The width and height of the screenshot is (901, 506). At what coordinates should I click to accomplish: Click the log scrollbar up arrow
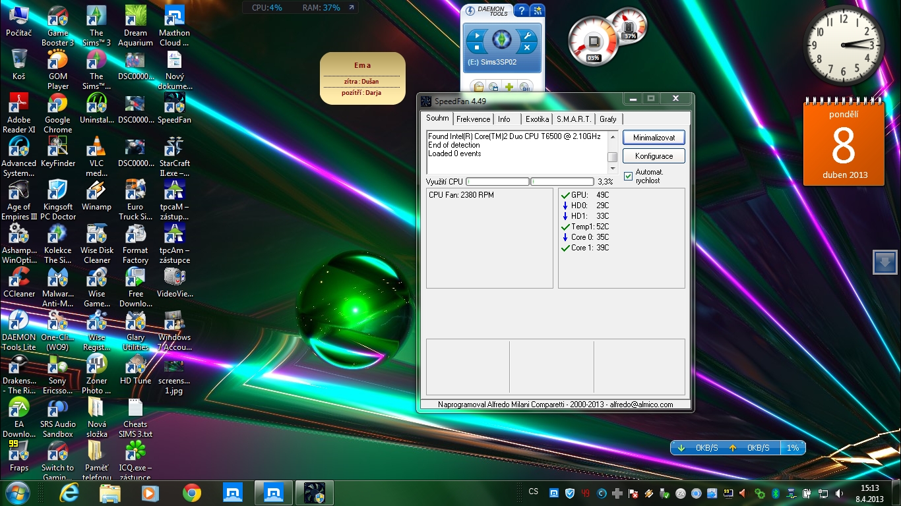[612, 137]
